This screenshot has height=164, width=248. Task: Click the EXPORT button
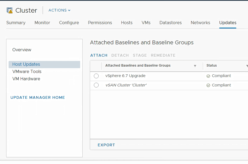[x=106, y=145]
